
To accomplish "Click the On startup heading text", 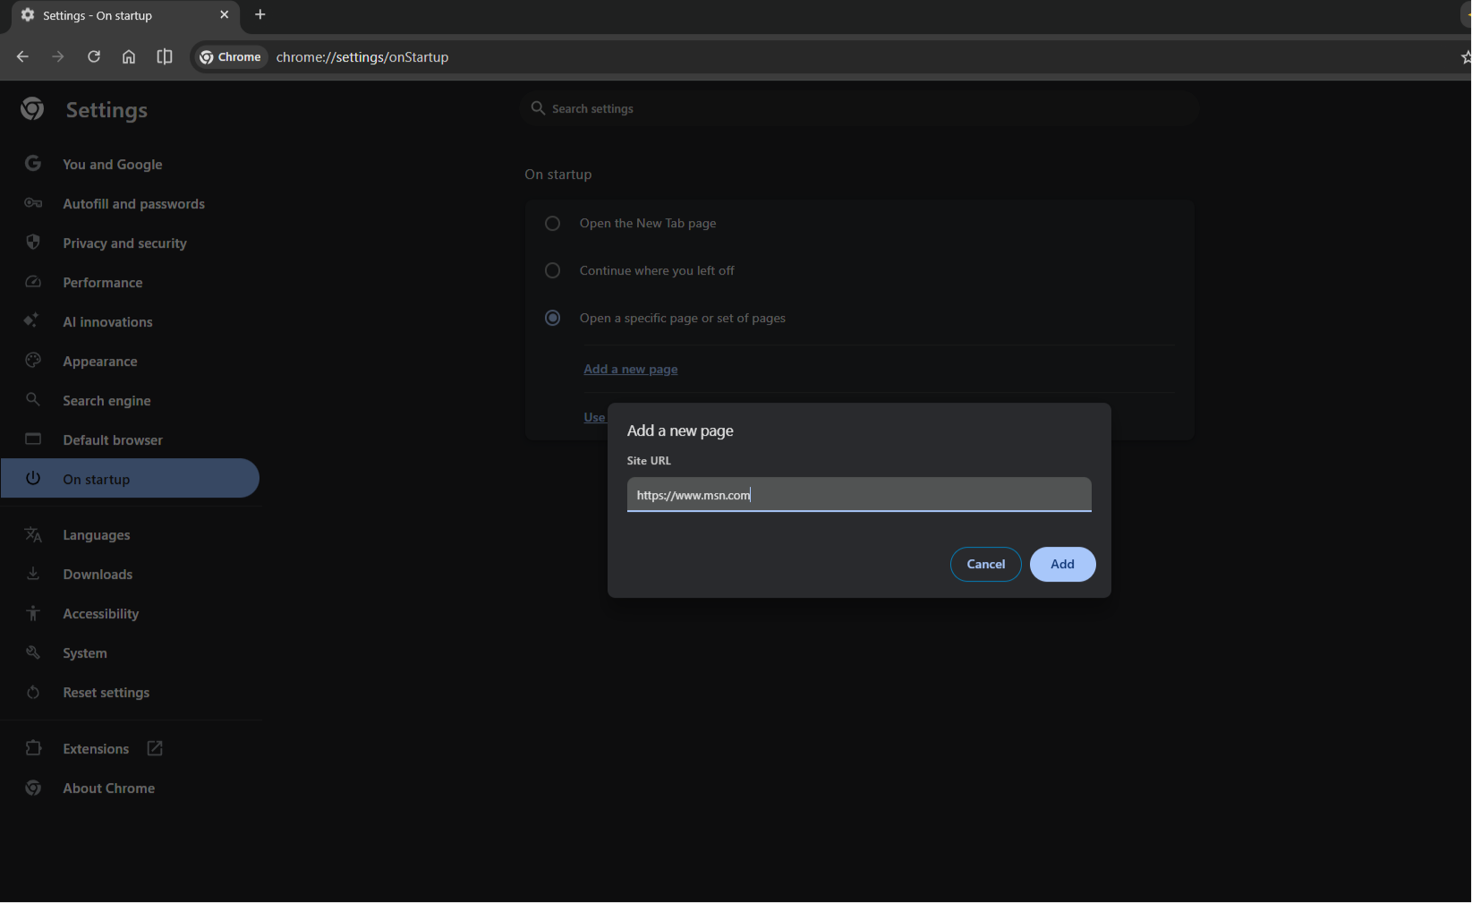I will (557, 174).
